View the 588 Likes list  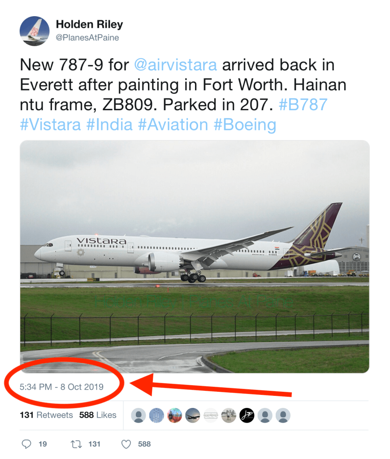(98, 415)
